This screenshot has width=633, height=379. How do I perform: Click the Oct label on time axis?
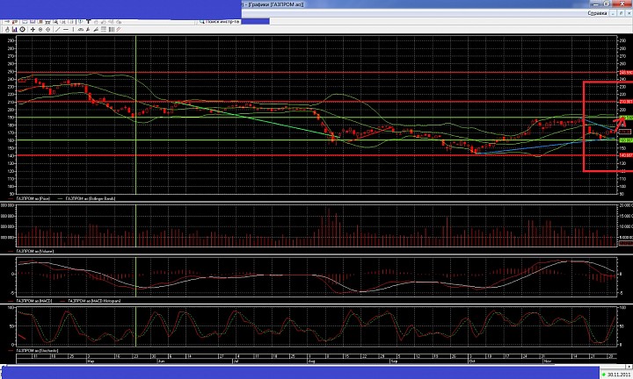pyautogui.click(x=472, y=361)
